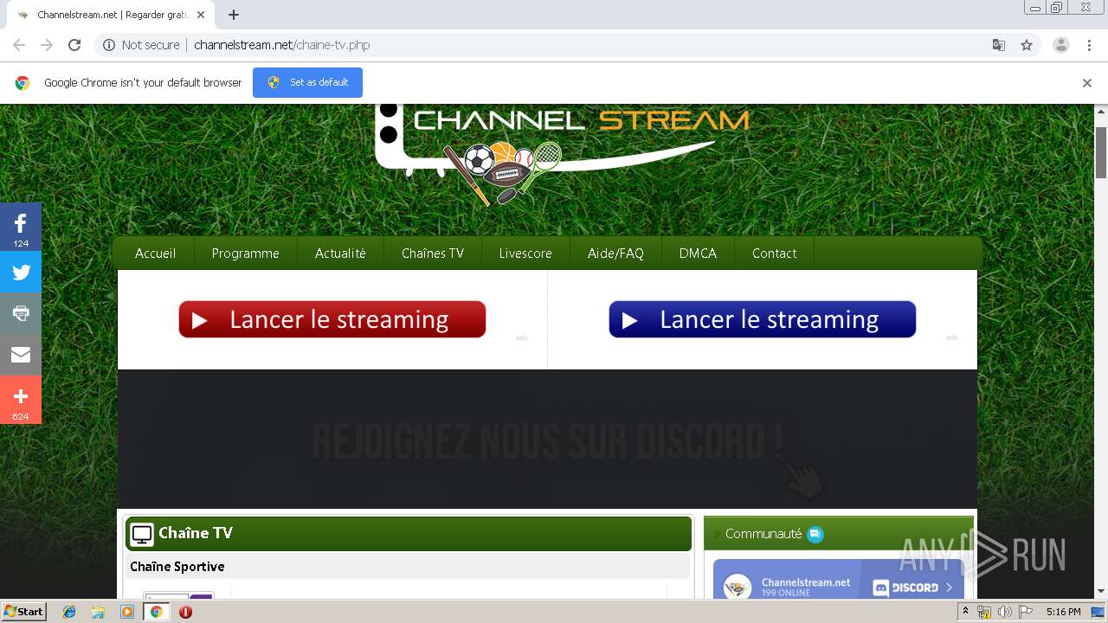Click the Not secure site info icon

(109, 45)
